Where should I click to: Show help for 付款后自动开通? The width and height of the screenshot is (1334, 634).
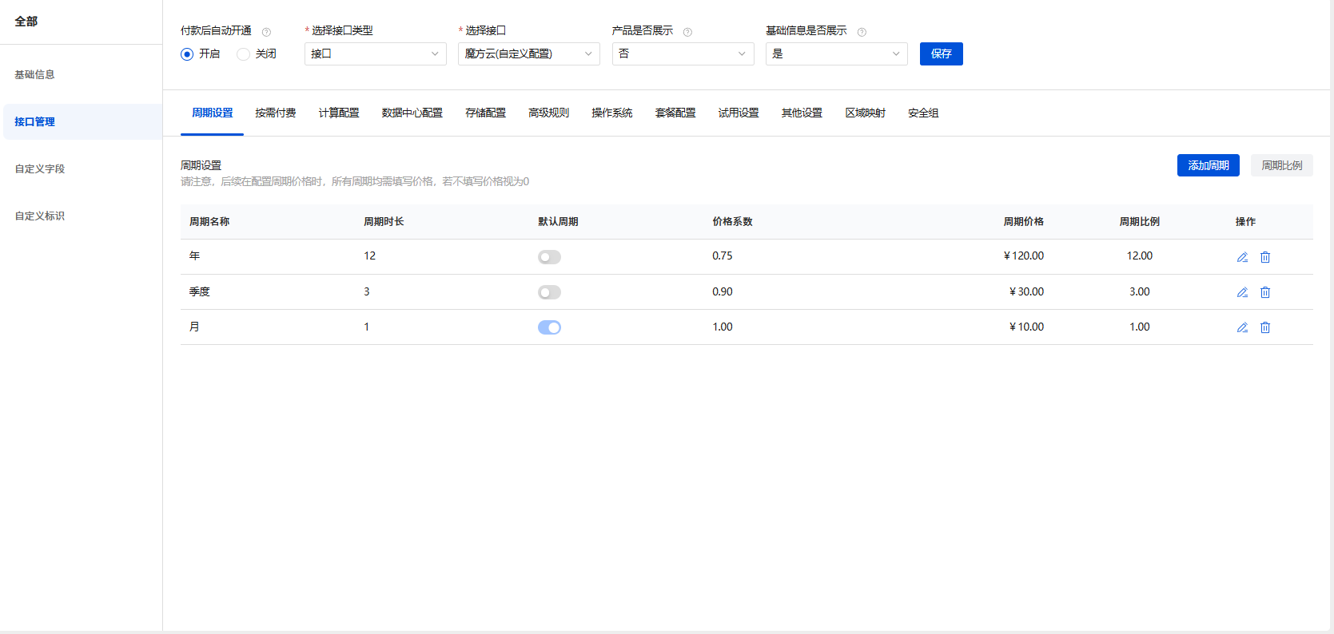[x=266, y=32]
